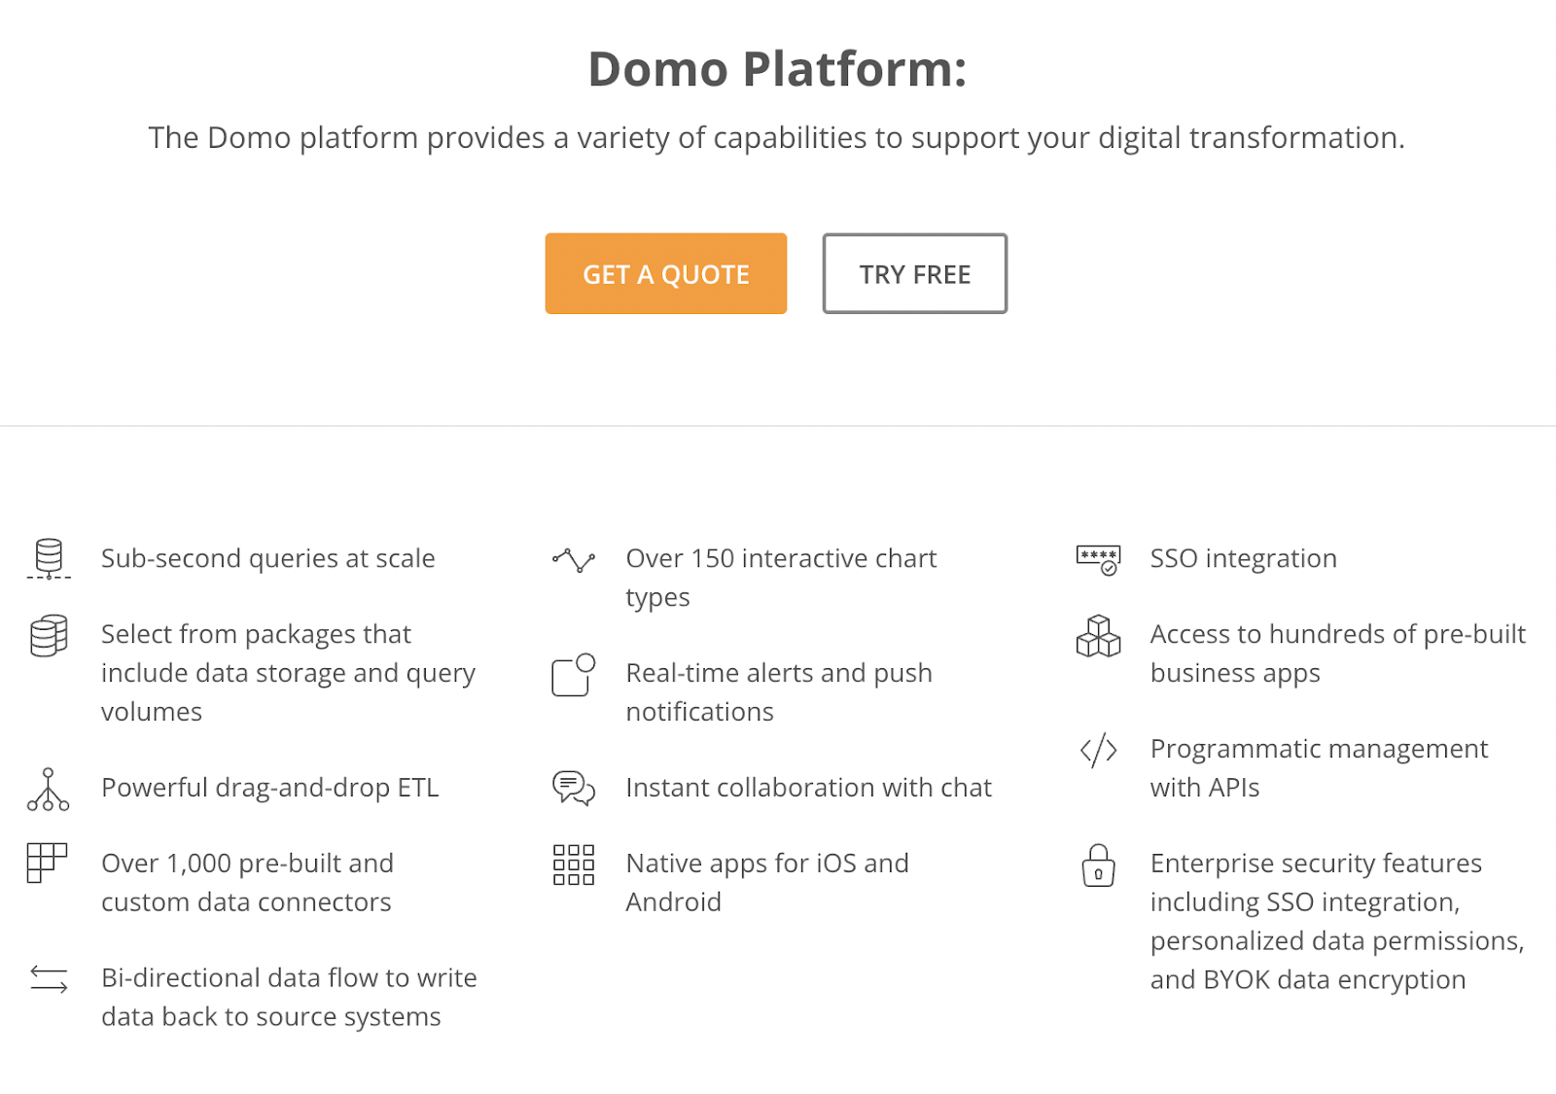This screenshot has width=1556, height=1094.
Task: Click the TRY FREE button
Action: click(914, 274)
